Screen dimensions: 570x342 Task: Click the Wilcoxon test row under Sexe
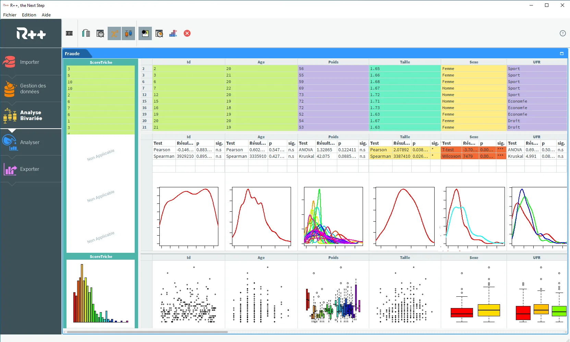474,156
